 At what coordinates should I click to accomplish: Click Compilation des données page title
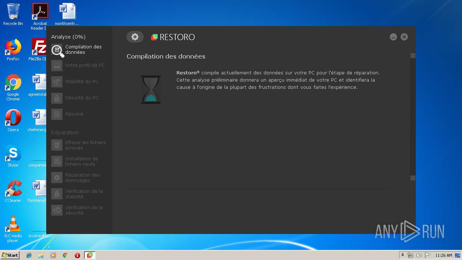[x=166, y=56]
